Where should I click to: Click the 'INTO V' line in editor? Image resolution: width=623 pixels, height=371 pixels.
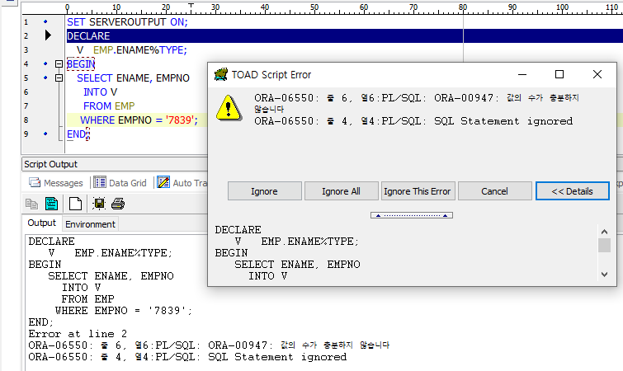pos(100,92)
